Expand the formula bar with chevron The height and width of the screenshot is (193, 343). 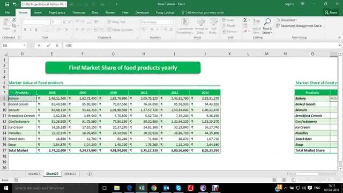pyautogui.click(x=339, y=45)
